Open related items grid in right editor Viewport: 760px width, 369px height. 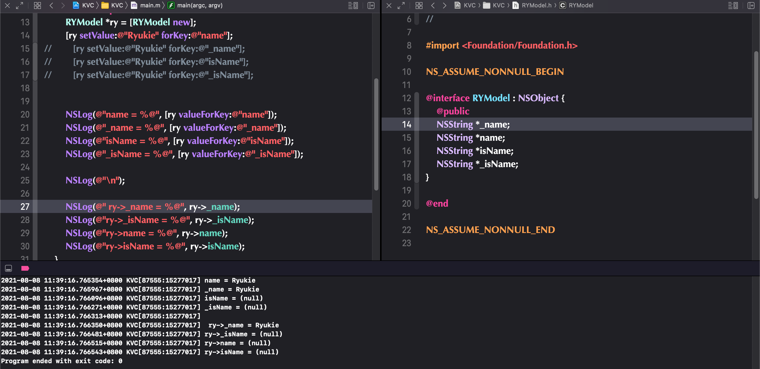tap(419, 5)
